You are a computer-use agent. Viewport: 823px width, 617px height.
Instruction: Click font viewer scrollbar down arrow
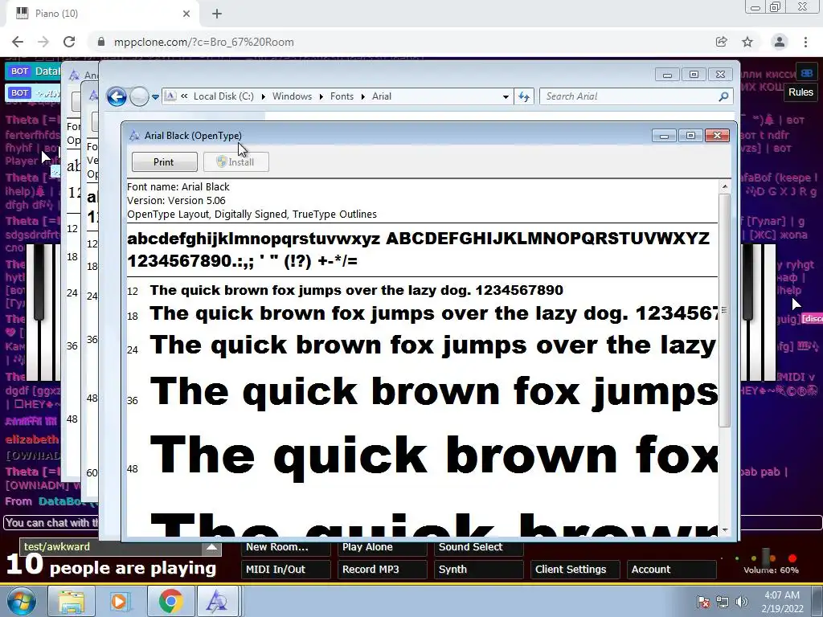point(725,530)
